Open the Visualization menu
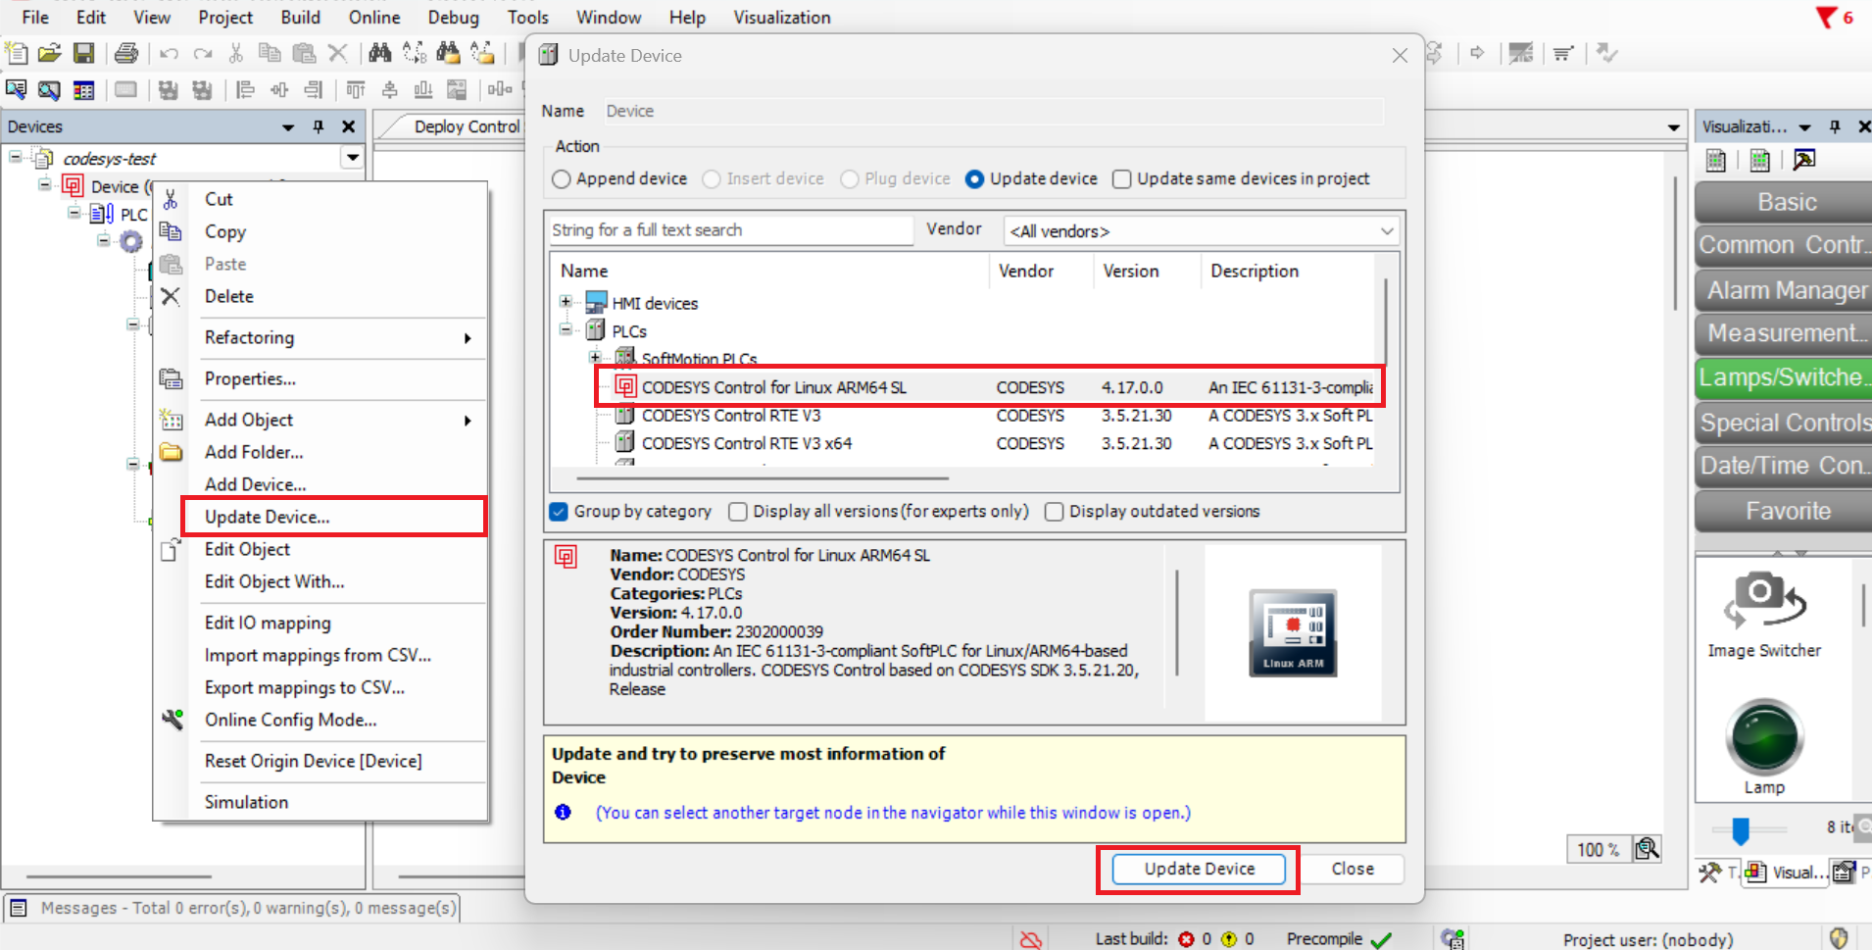 point(781,18)
